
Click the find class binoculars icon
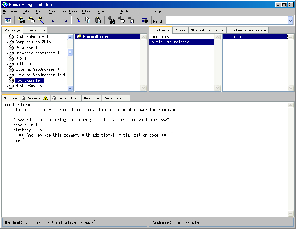[x=21, y=20]
